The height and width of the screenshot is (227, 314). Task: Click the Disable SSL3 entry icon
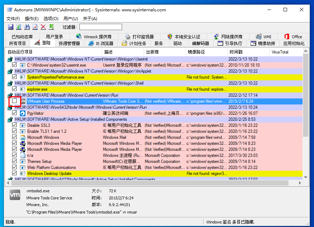[x=23, y=125]
